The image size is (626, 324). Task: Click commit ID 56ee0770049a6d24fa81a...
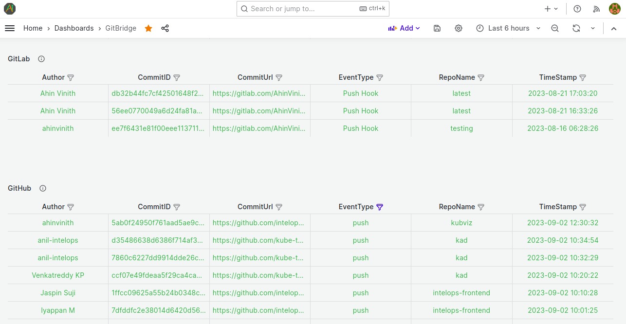coord(157,111)
